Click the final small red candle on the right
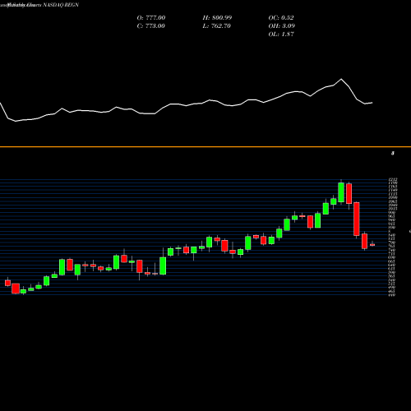 [x=372, y=244]
